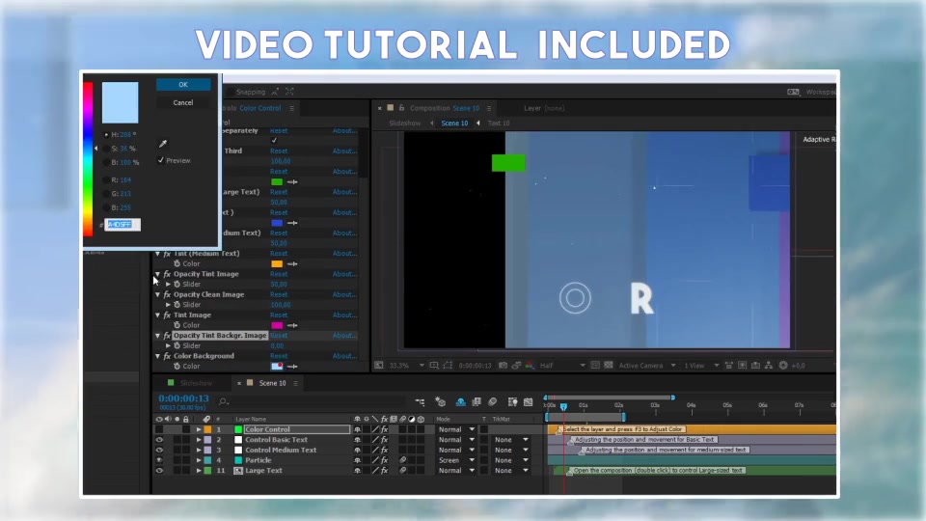Click the stopwatch for Tint Image Color

point(177,325)
